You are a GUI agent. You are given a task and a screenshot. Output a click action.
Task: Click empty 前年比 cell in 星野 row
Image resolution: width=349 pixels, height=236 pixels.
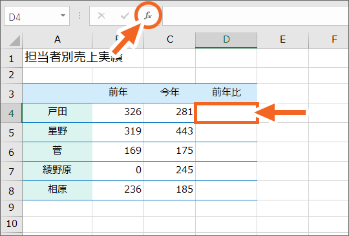tap(226, 132)
